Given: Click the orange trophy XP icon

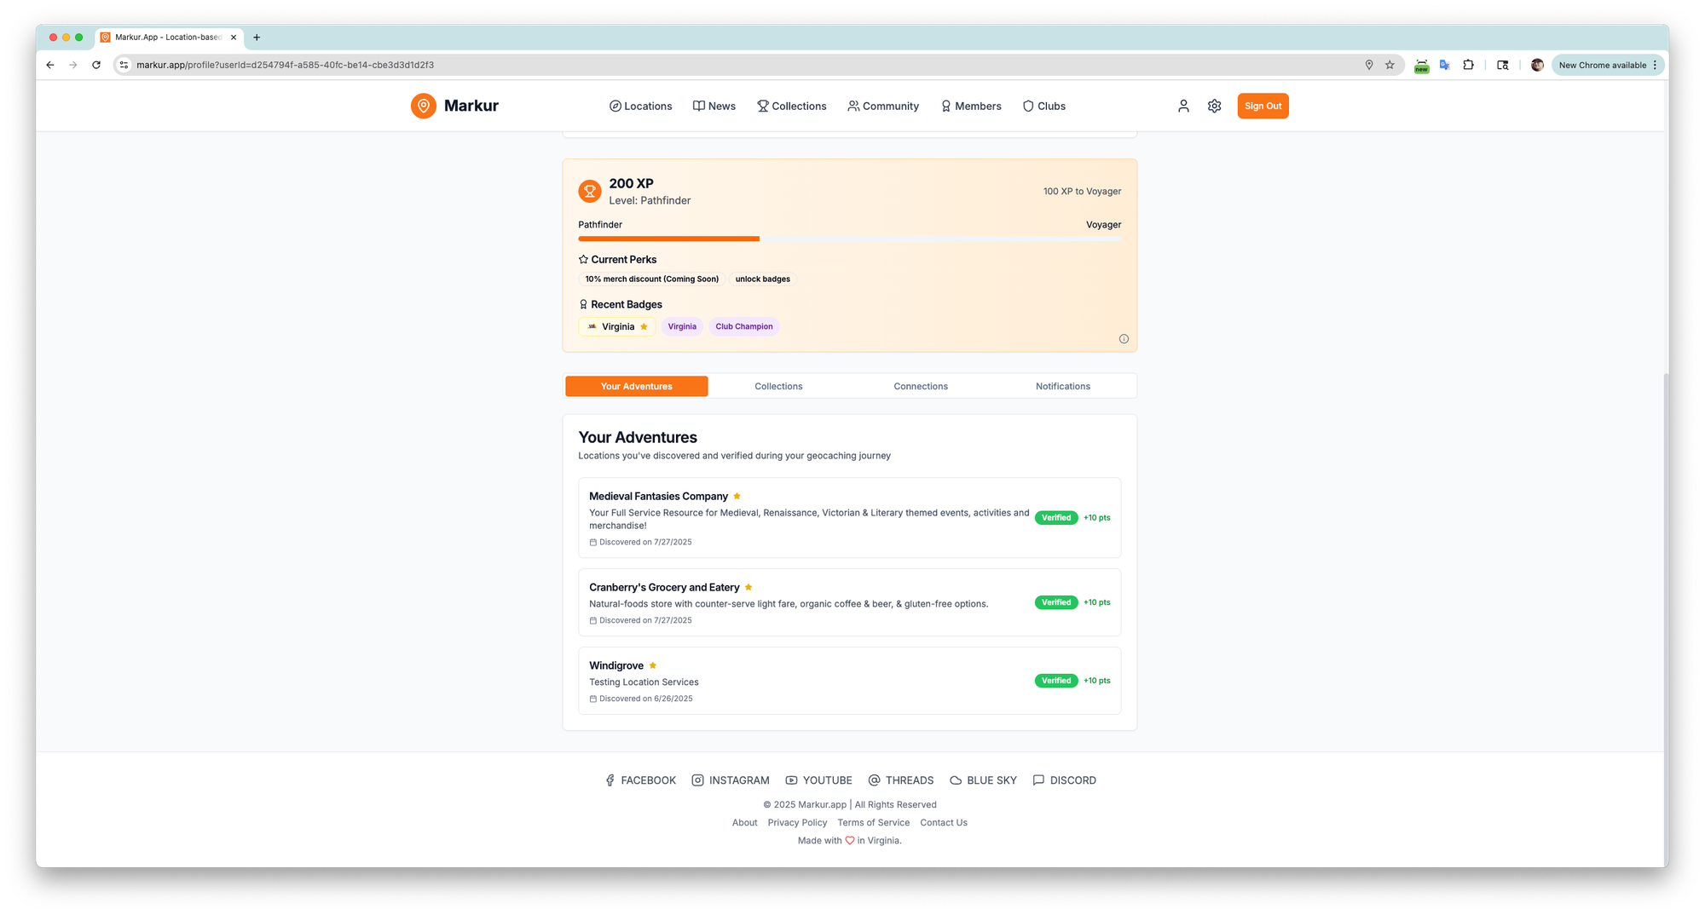Looking at the screenshot, I should (x=589, y=191).
